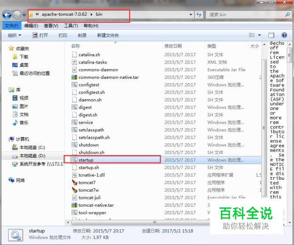Open the 帮助(H) menu
Image resolution: width=294 pixels, height=245 pixels.
(x=91, y=26)
